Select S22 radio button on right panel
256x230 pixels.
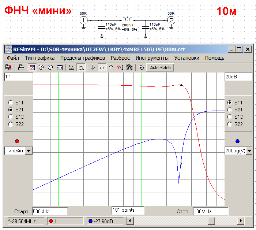[x=229, y=124]
